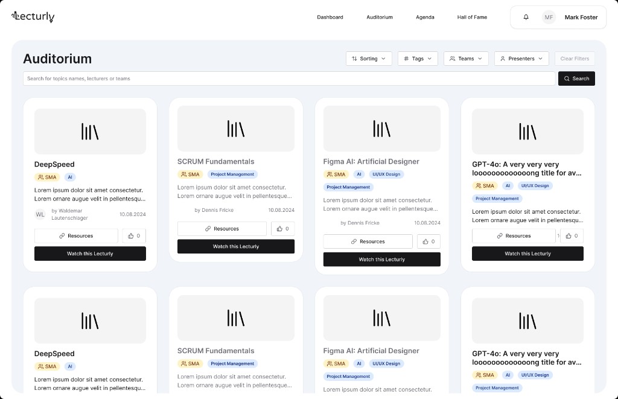The height and width of the screenshot is (399, 618).
Task: Watch the first SCRUM Fundamentals Lecturly
Action: (236, 246)
